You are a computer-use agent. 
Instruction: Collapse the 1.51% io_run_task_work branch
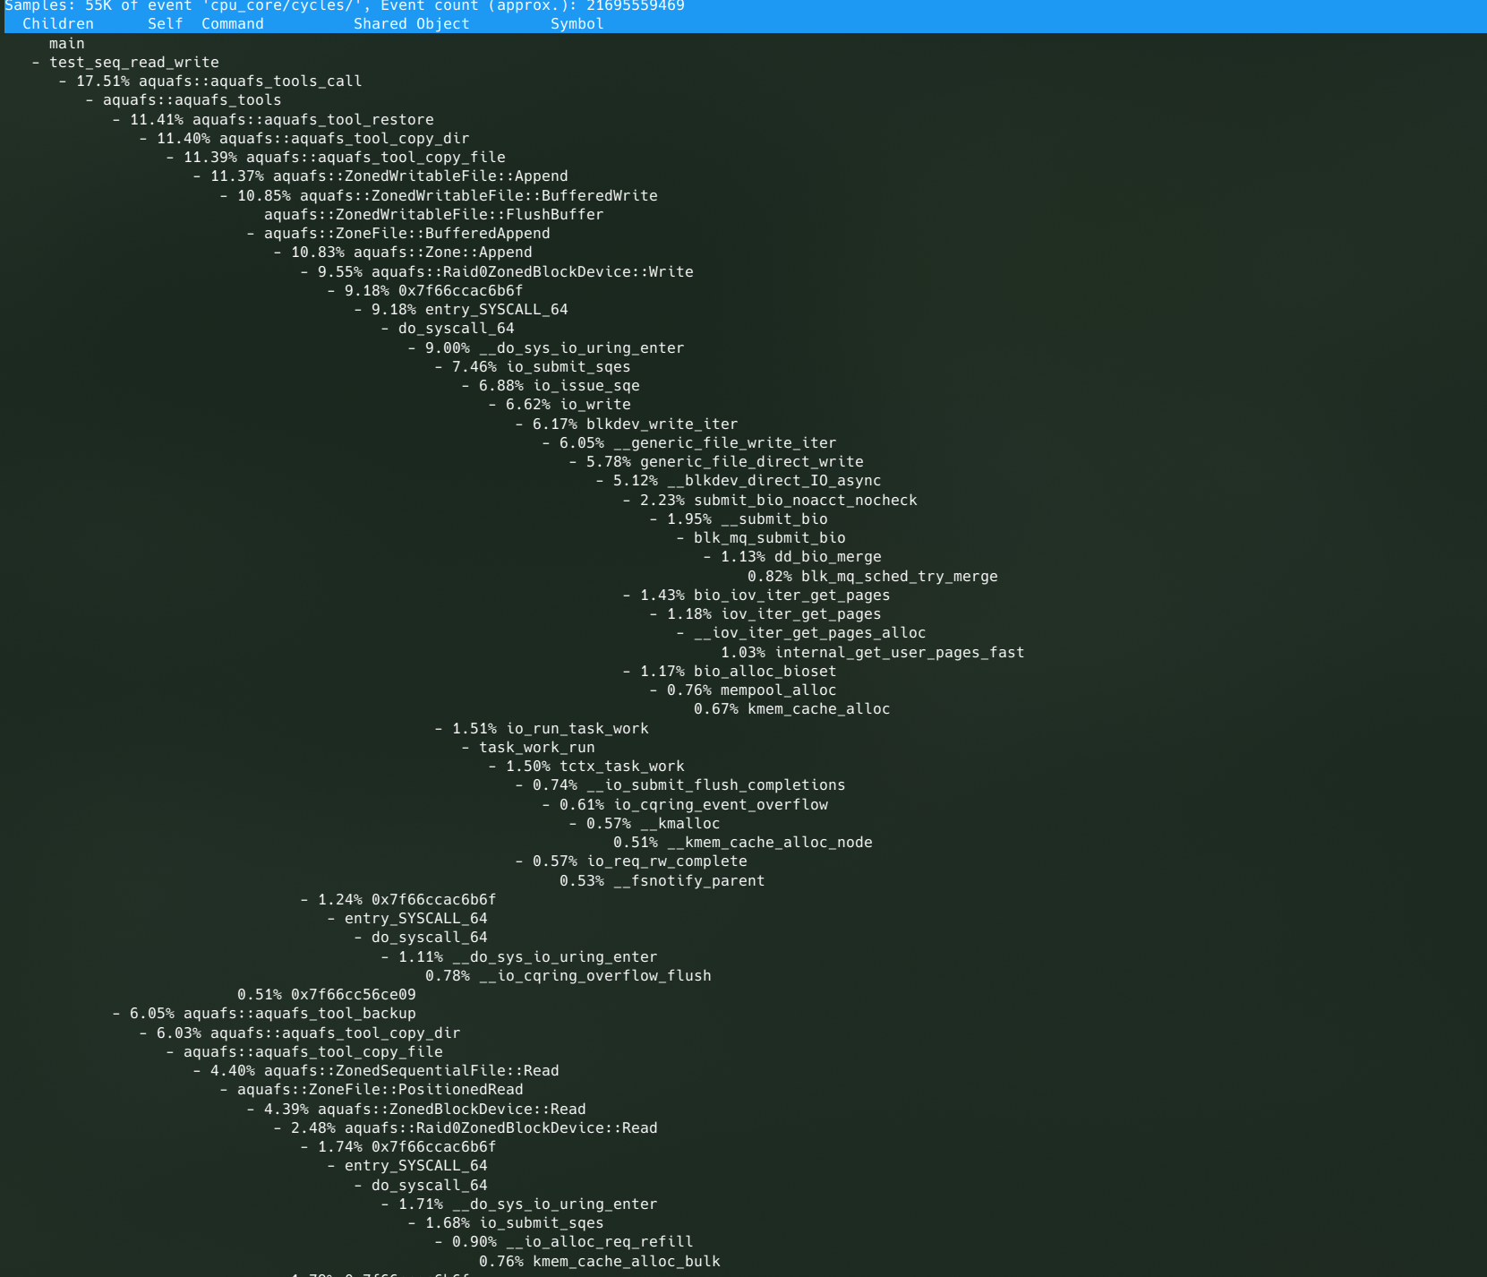click(x=439, y=729)
